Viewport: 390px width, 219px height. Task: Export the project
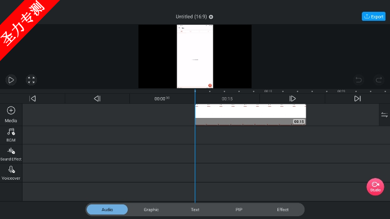374,16
